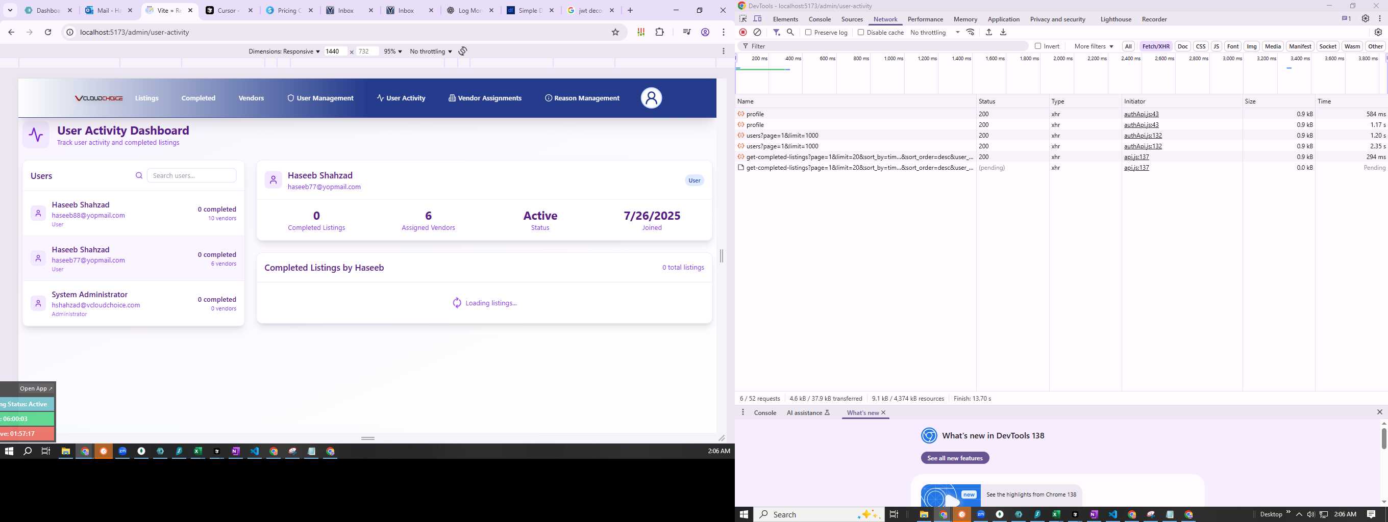
Task: Open authApi.js:43 initiator of first profile request
Action: [x=1141, y=114]
